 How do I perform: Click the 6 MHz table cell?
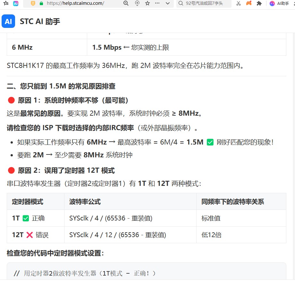(x=47, y=47)
